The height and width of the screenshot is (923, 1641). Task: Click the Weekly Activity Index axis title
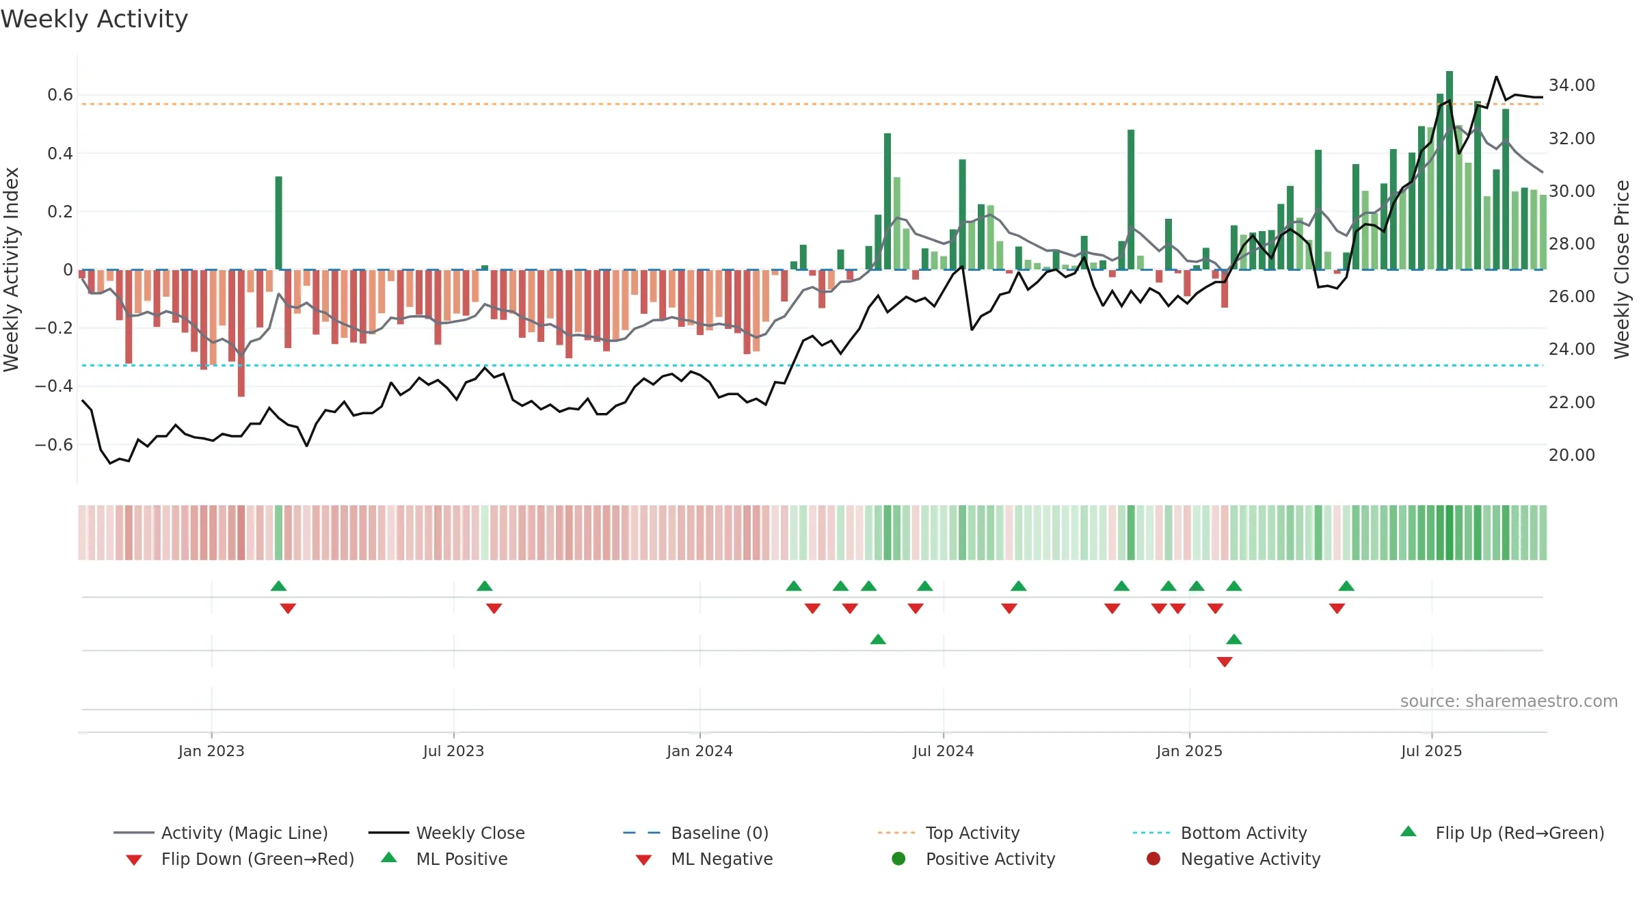pos(11,269)
